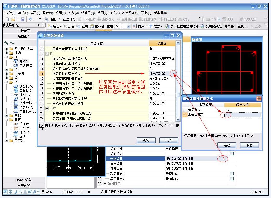Tick checkbox in 插筋信息 row
The image size is (271, 198).
pyautogui.click(x=232, y=154)
